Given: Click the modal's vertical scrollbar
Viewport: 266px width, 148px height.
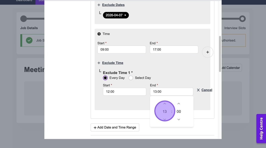Looking at the screenshot, I should [x=220, y=54].
